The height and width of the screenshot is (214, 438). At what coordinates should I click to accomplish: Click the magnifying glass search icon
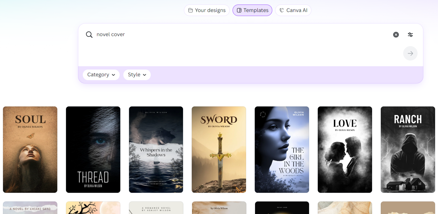(89, 35)
